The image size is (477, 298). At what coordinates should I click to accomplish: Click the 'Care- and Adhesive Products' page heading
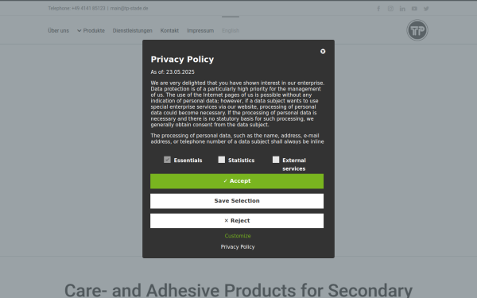coord(238,290)
